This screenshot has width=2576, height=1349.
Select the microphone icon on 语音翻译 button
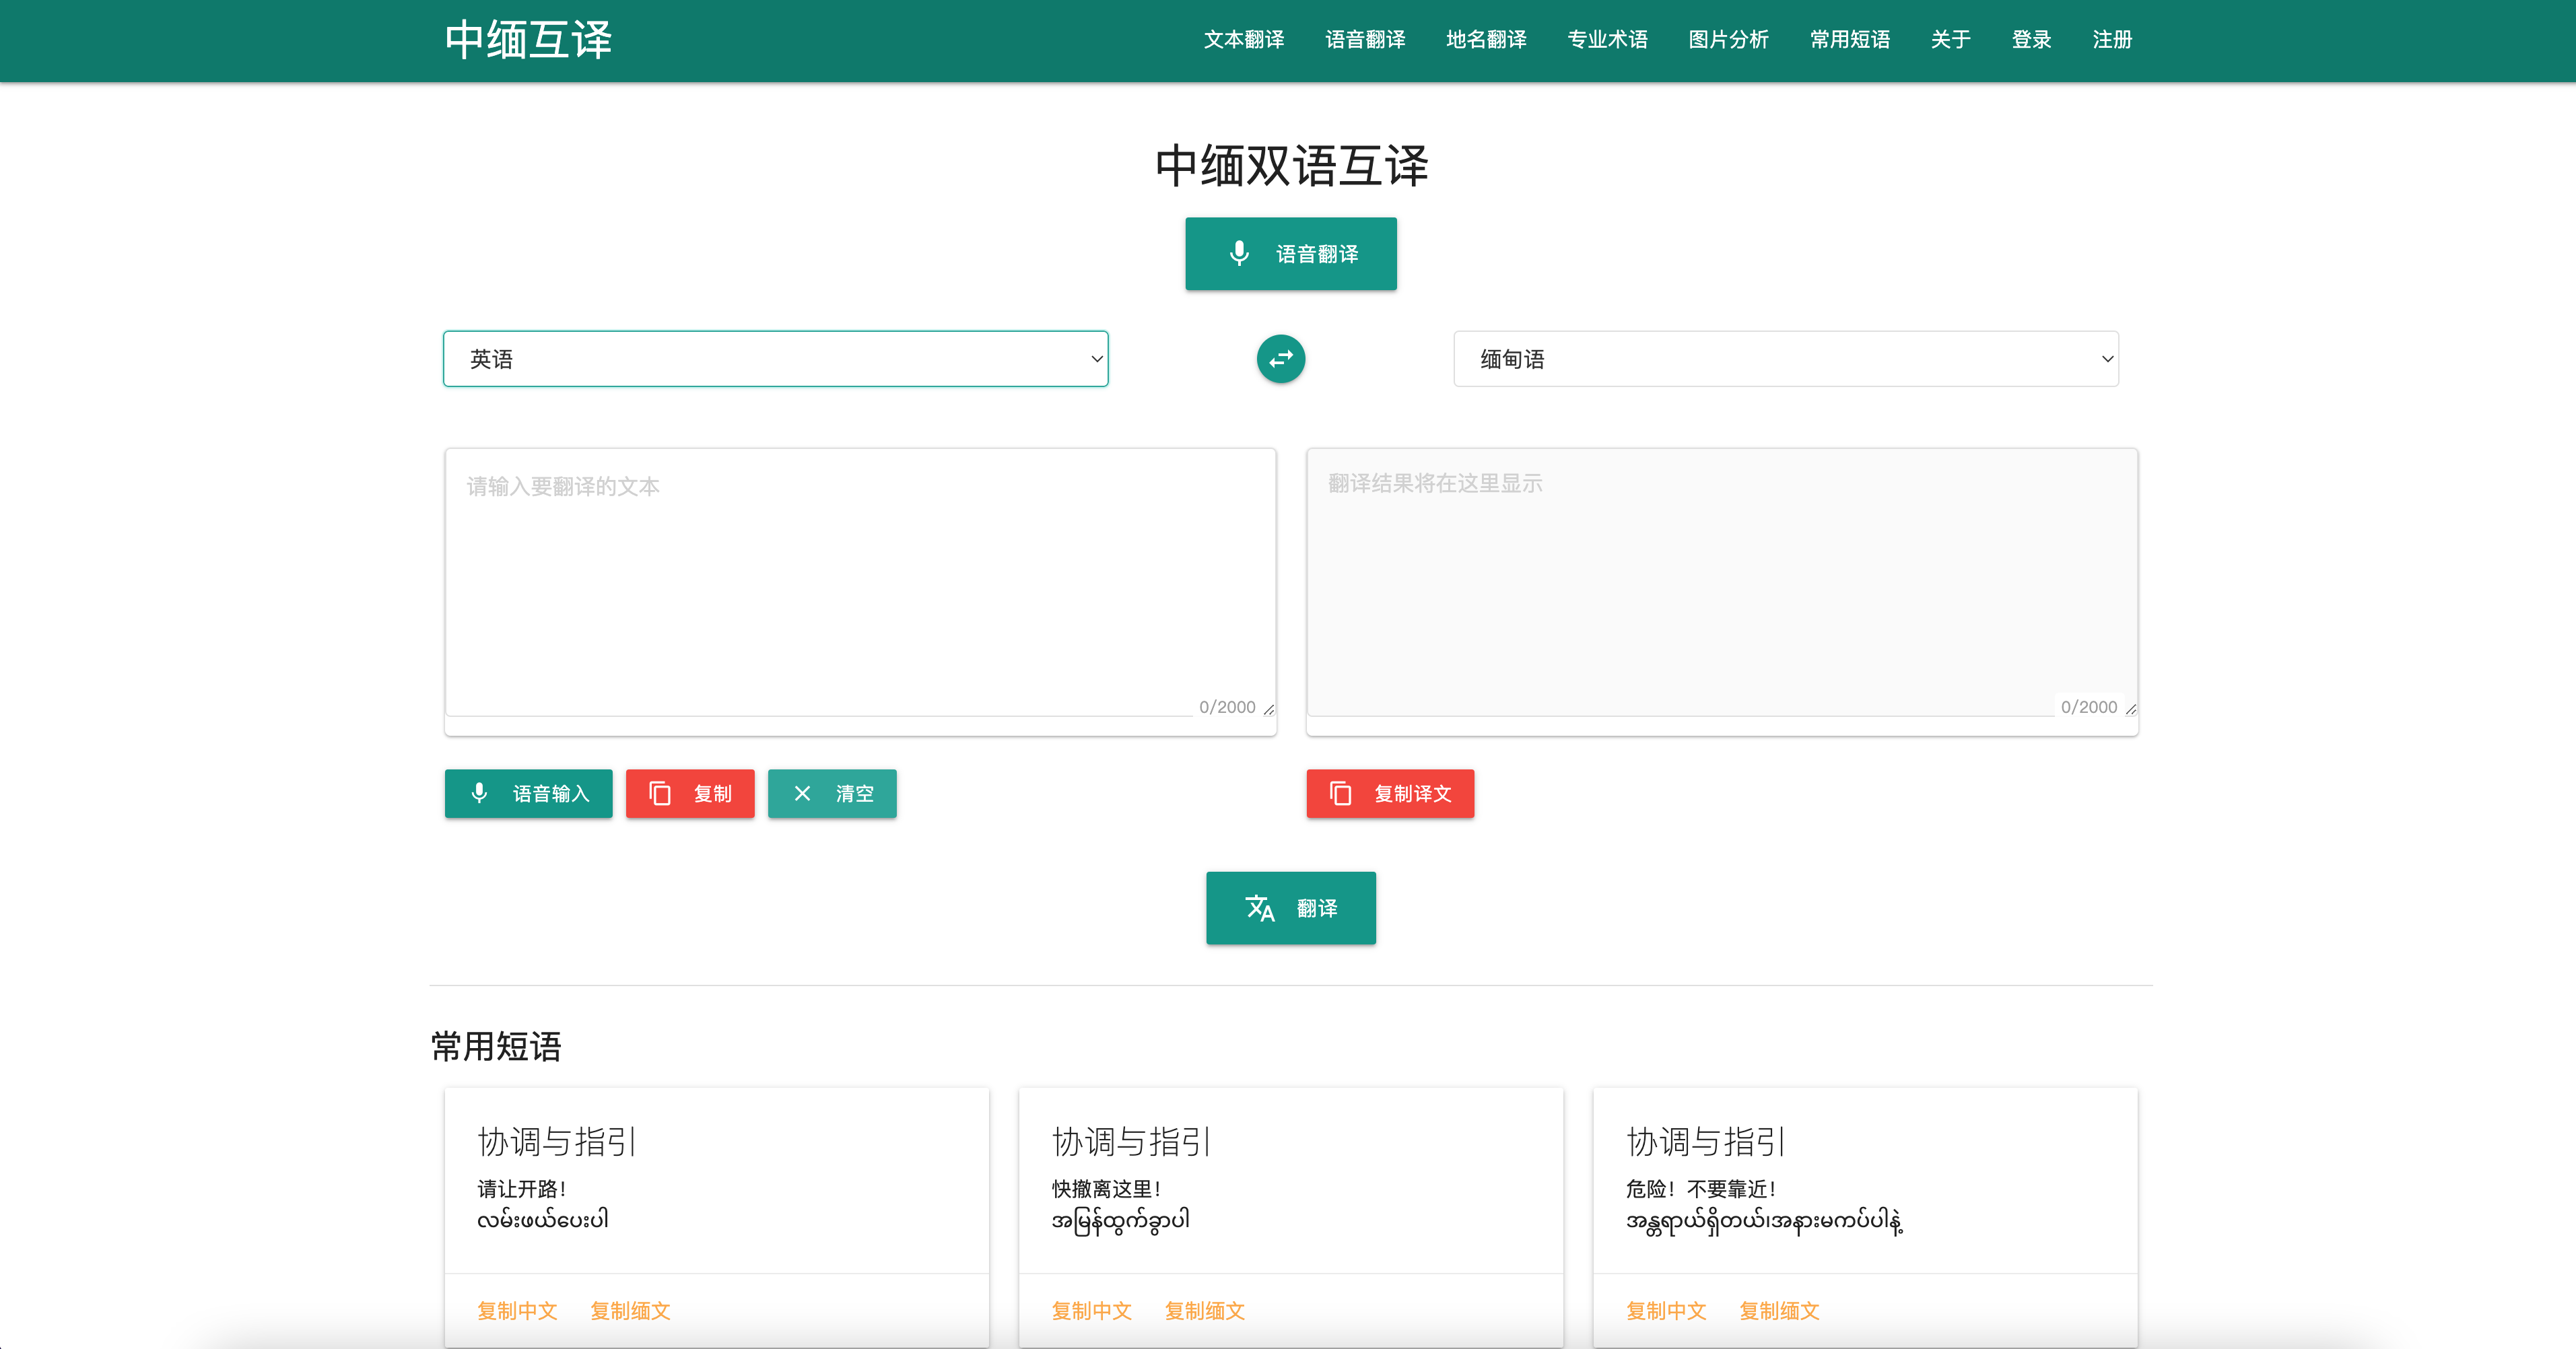1240,253
